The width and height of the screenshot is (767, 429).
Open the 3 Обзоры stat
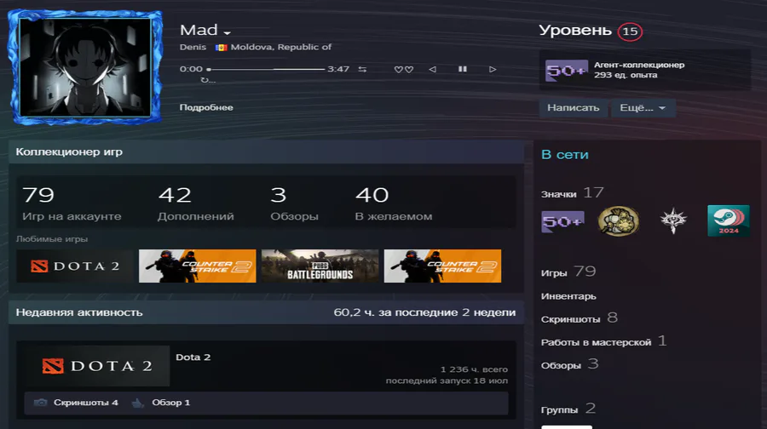295,203
